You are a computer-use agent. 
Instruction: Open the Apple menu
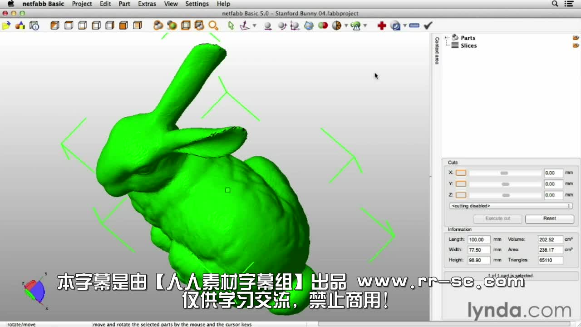coord(11,4)
